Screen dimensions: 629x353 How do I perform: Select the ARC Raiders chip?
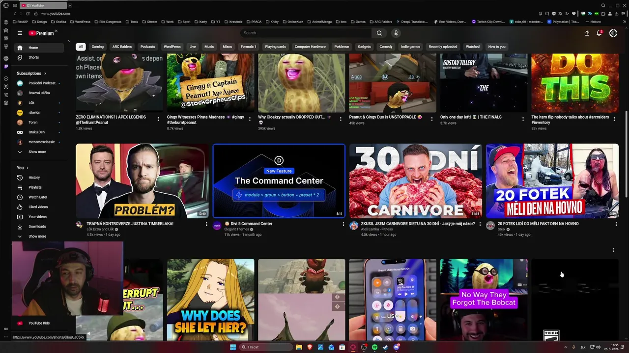click(x=122, y=47)
